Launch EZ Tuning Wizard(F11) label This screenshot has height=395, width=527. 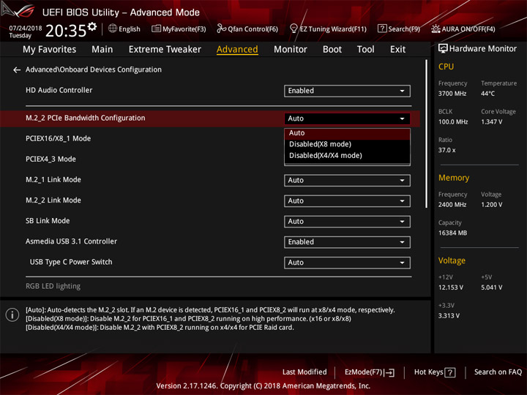coord(333,29)
